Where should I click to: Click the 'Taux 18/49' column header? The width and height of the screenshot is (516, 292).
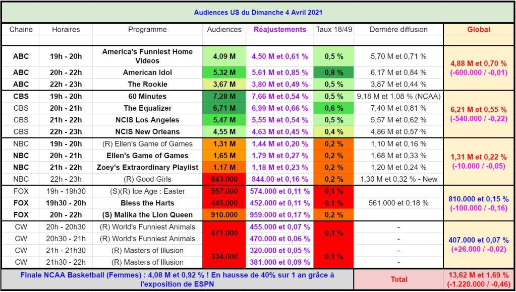333,29
